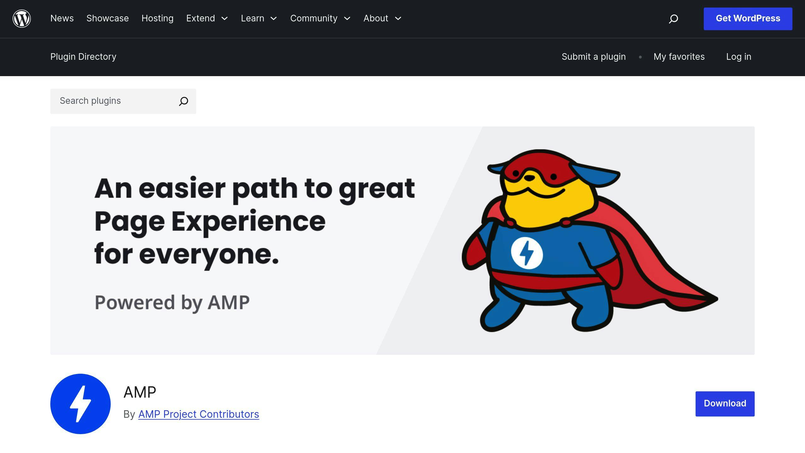Expand the About menu chevron

398,19
